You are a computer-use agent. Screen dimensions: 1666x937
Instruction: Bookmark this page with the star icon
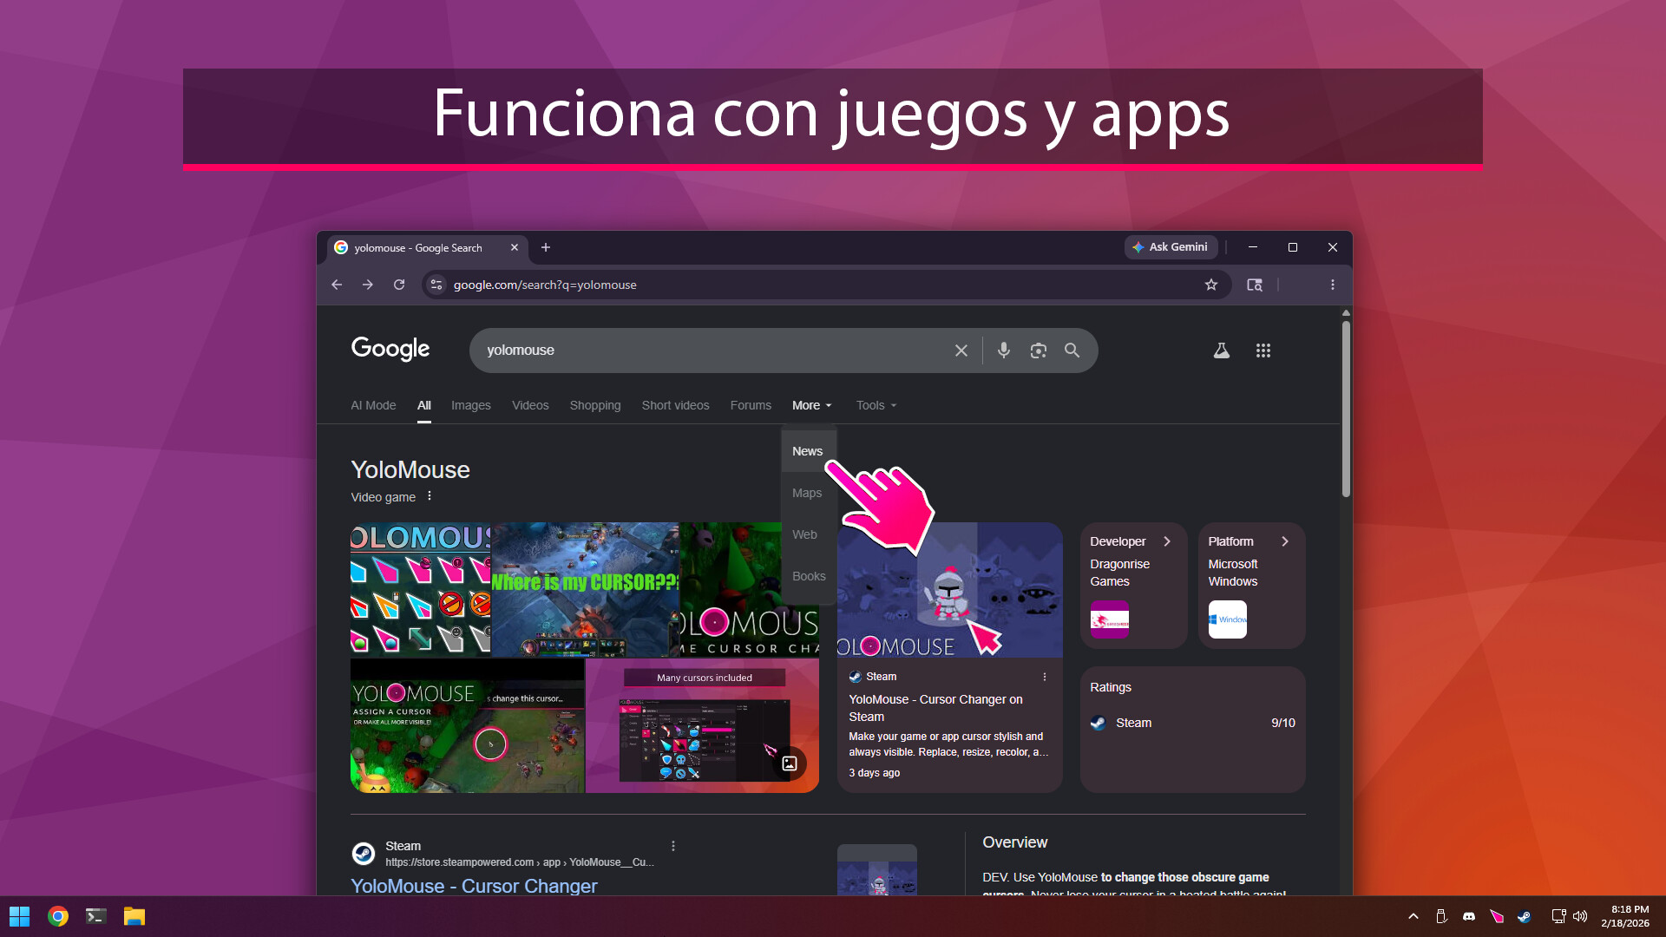[x=1211, y=285]
